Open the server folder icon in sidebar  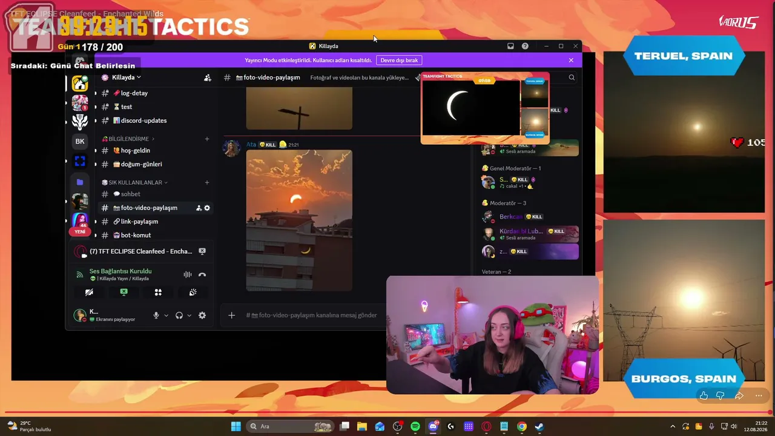80,182
